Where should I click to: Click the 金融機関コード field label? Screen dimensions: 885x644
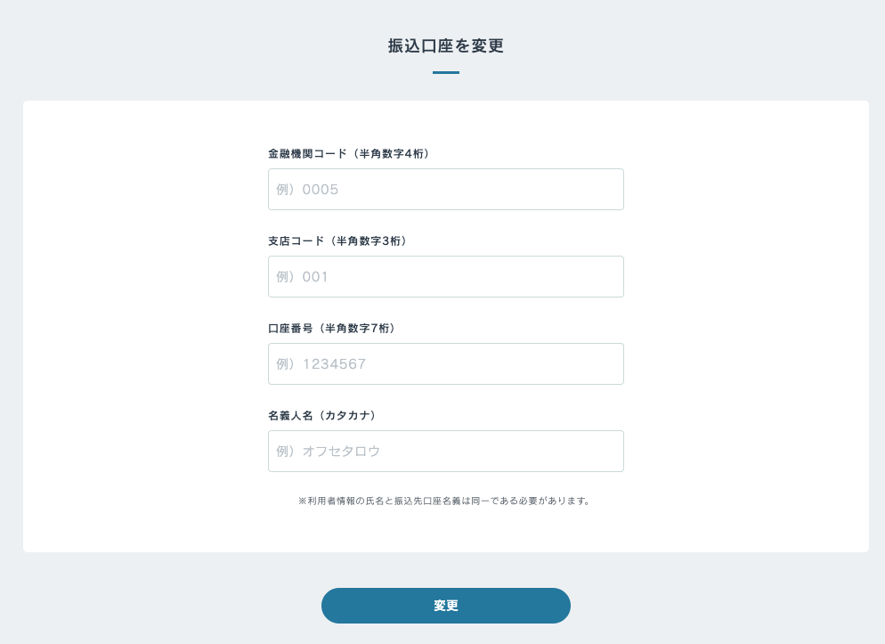pyautogui.click(x=307, y=154)
